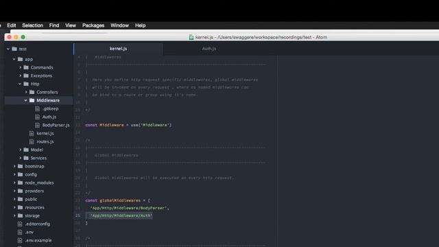
Task: Expand the providers folder arrow
Action: 14,191
